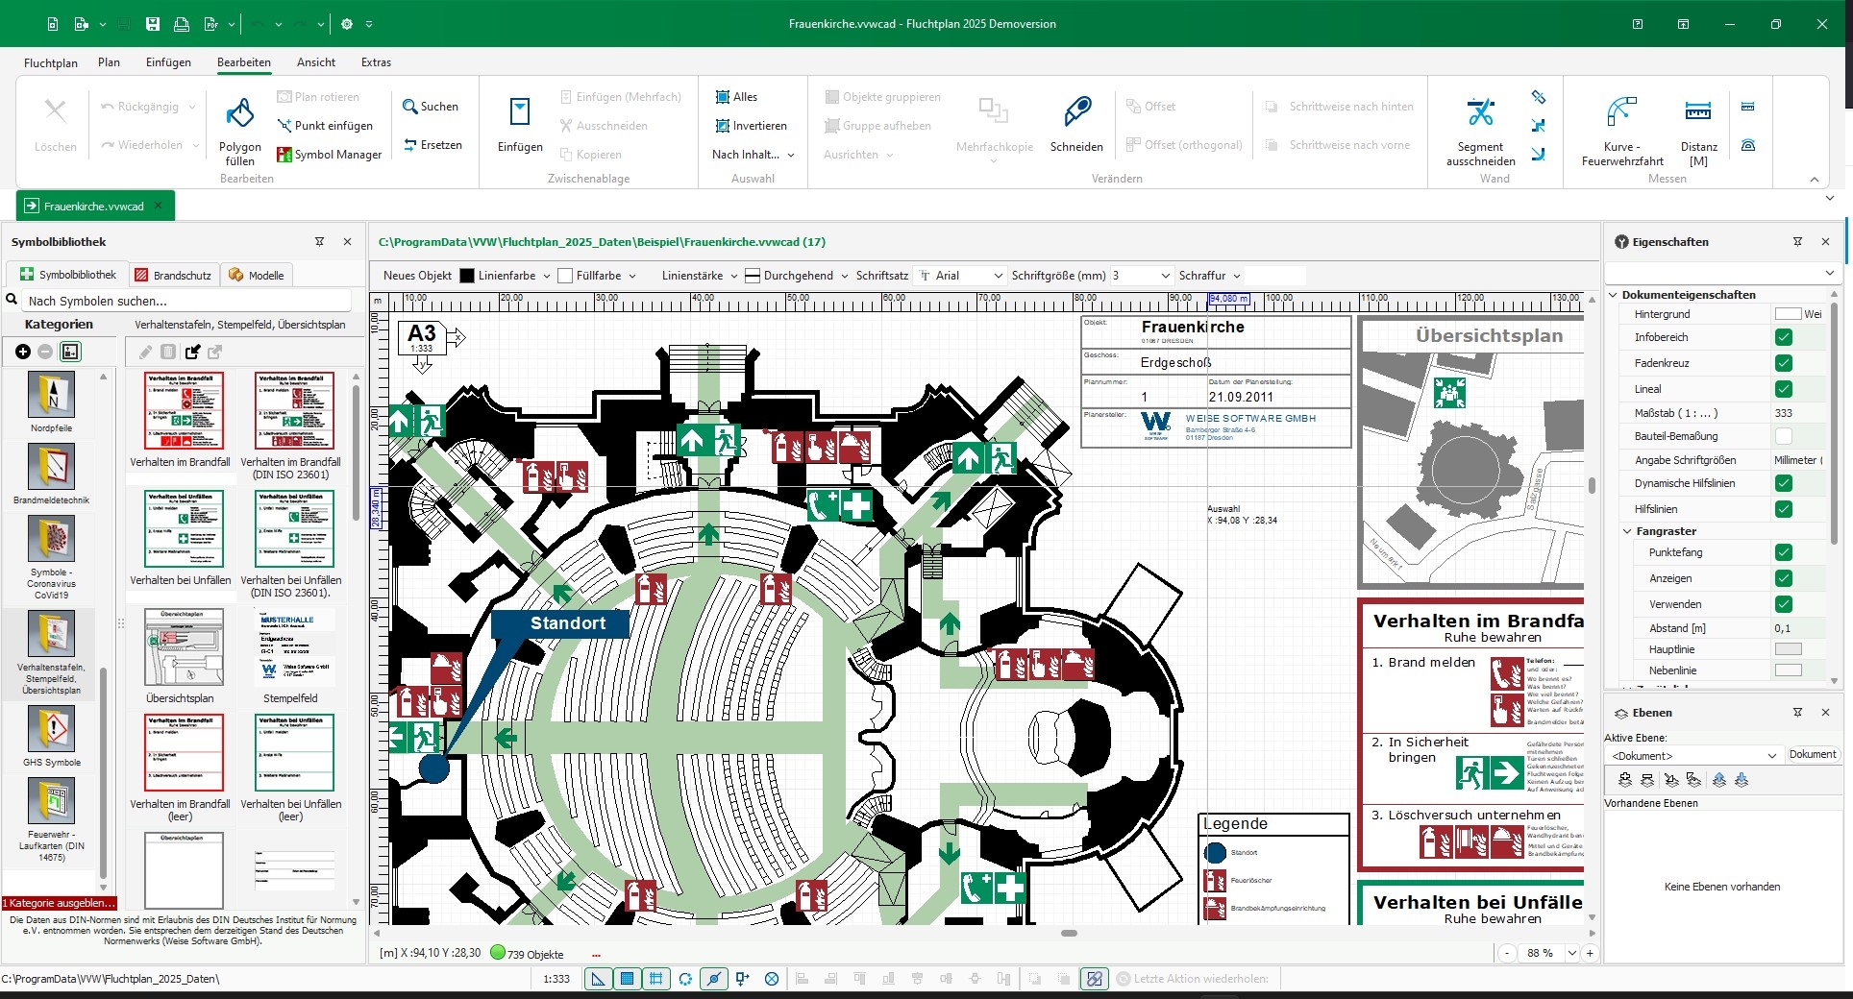Add a new category with plus icon
This screenshot has width=1853, height=999.
(23, 352)
